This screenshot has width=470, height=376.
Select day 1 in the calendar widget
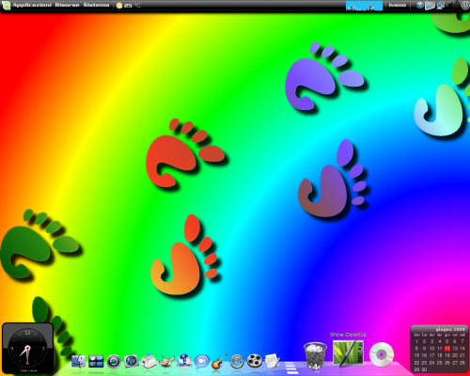tap(416, 341)
